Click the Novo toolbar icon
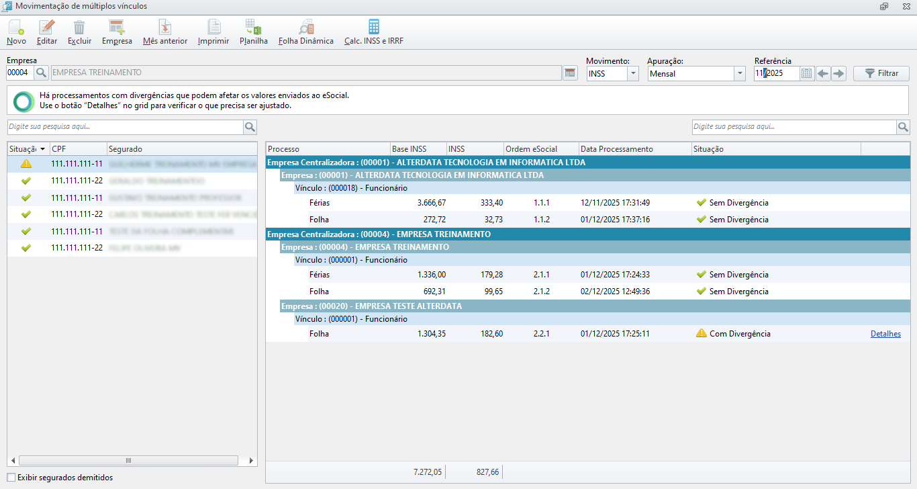This screenshot has width=917, height=489. [16, 28]
